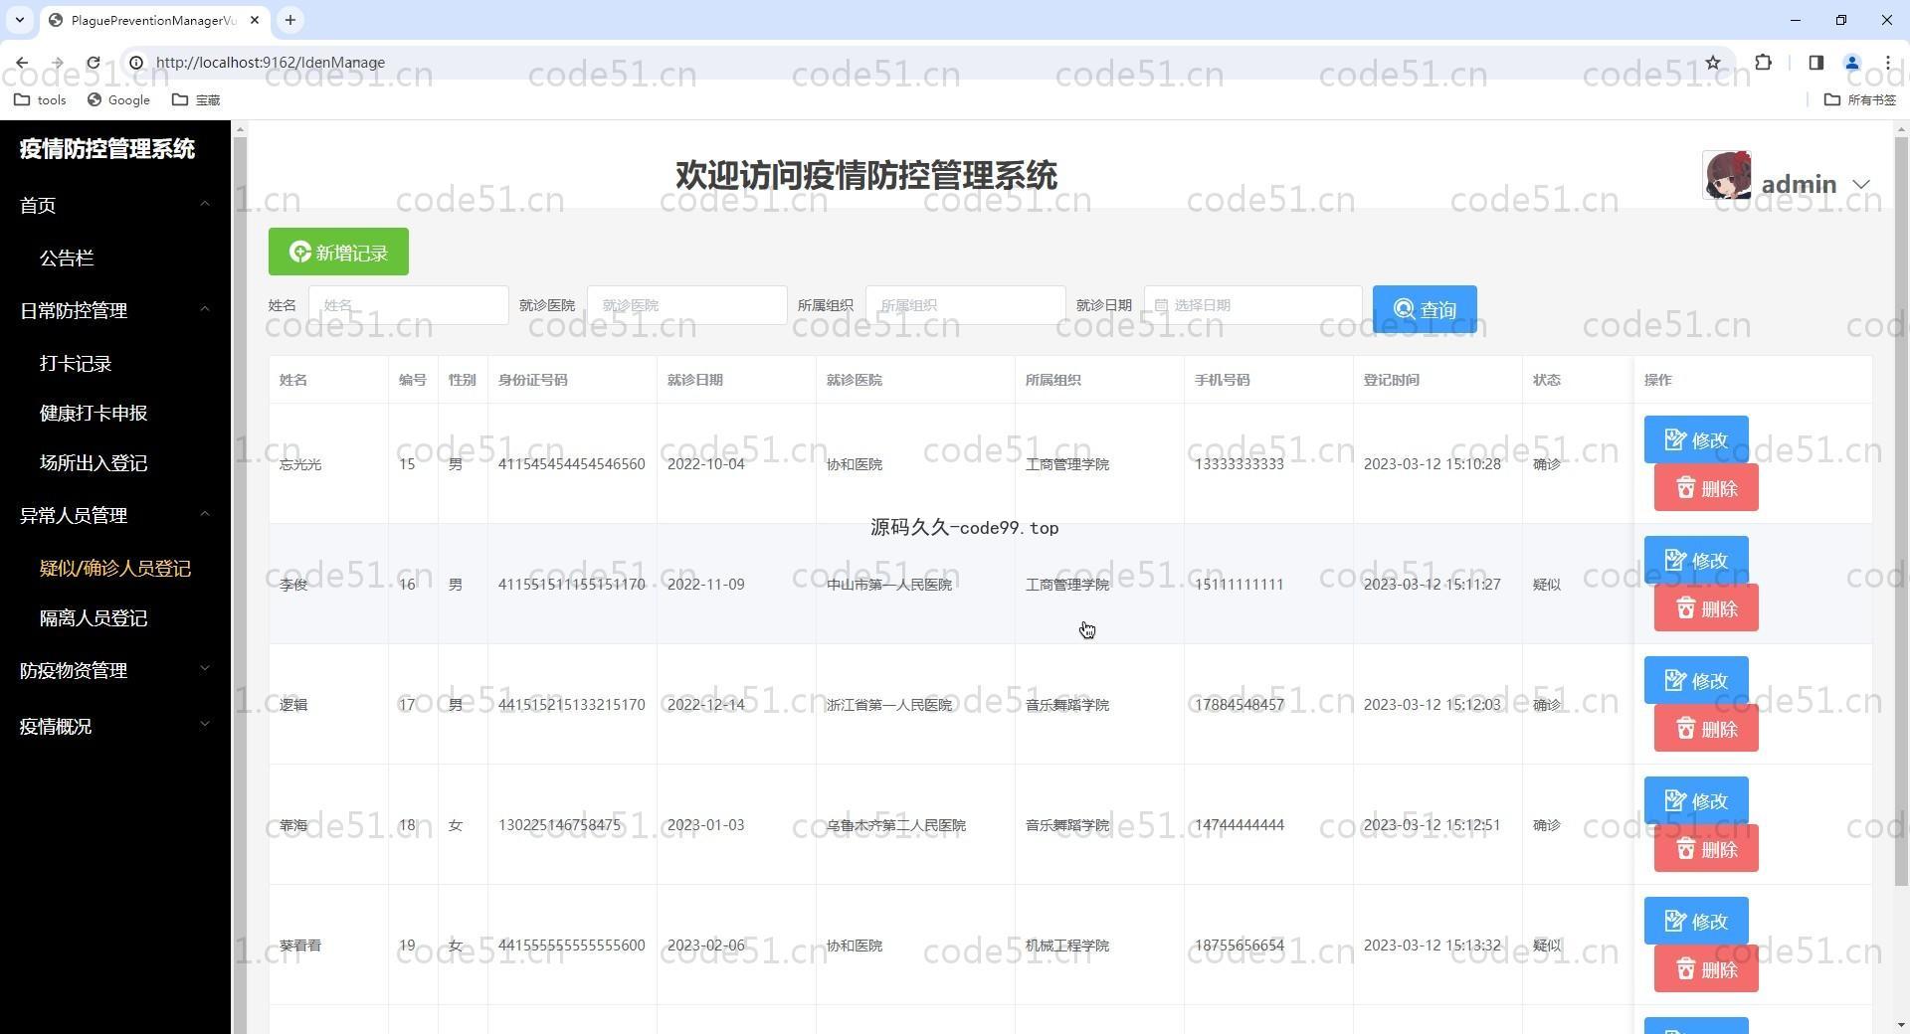Open the Google bookmark
This screenshot has width=1910, height=1034.
point(118,99)
